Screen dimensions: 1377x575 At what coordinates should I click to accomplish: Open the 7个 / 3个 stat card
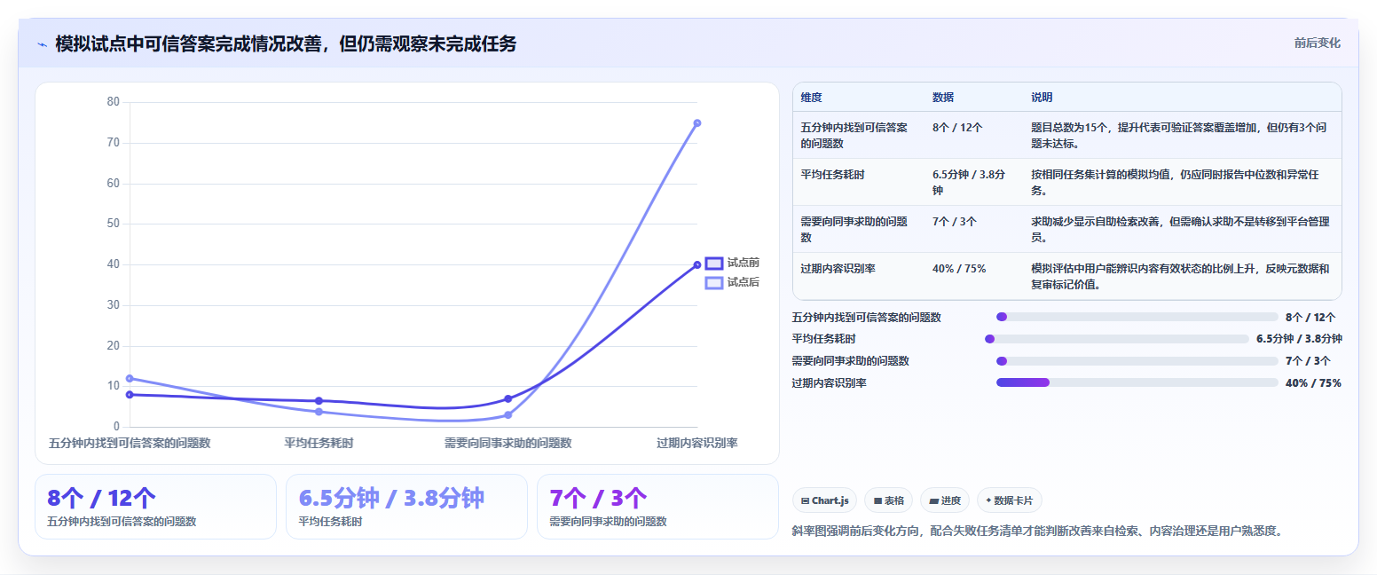point(657,507)
